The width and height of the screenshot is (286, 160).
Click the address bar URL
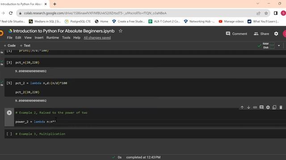coord(95,13)
